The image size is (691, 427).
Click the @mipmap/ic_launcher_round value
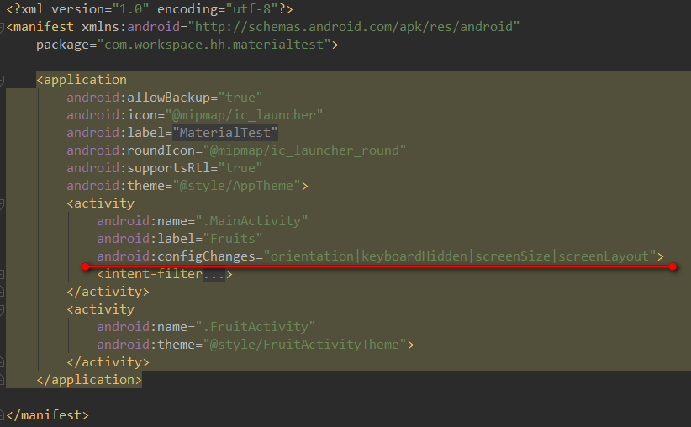(304, 150)
